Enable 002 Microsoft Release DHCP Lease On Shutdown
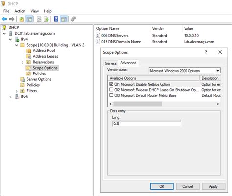 (x=111, y=90)
